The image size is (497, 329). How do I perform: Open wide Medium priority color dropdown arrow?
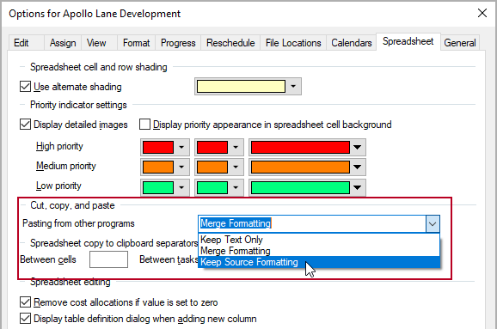pyautogui.click(x=357, y=167)
